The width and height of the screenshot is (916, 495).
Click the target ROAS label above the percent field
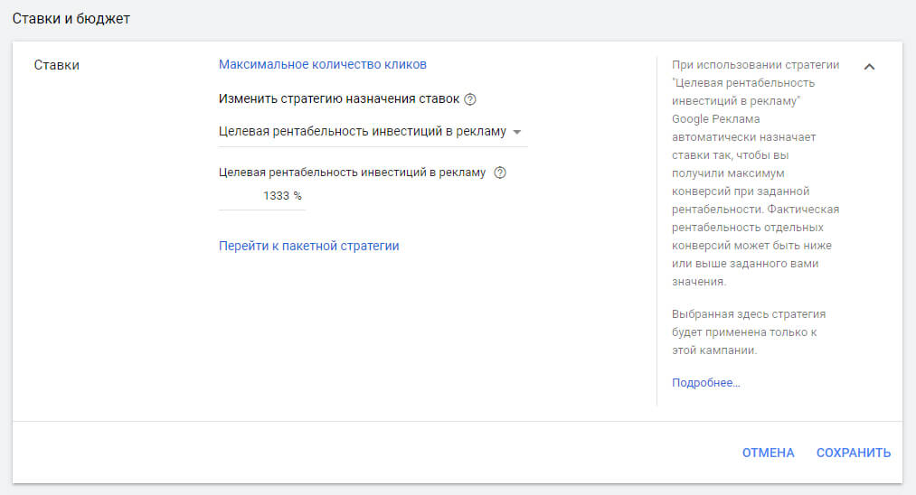point(352,173)
